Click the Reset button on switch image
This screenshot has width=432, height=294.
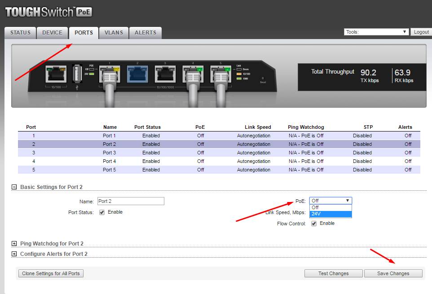263,79
